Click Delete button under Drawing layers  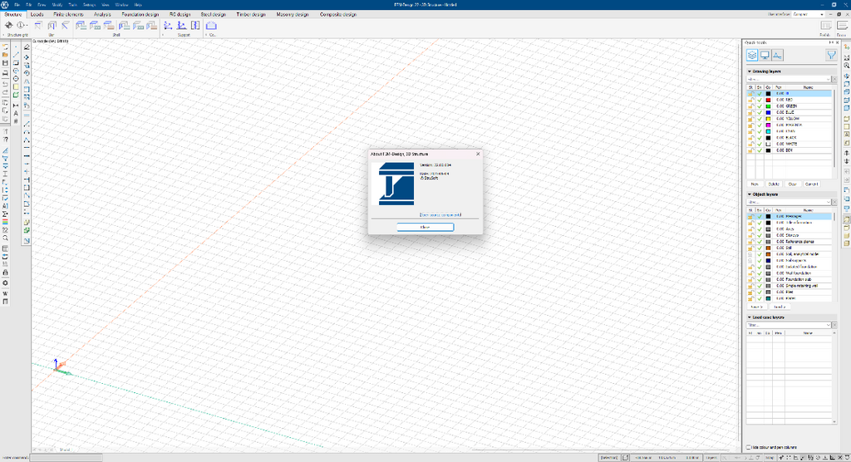click(774, 184)
